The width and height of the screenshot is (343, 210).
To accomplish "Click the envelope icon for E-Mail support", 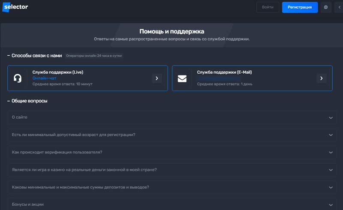I will (182, 78).
